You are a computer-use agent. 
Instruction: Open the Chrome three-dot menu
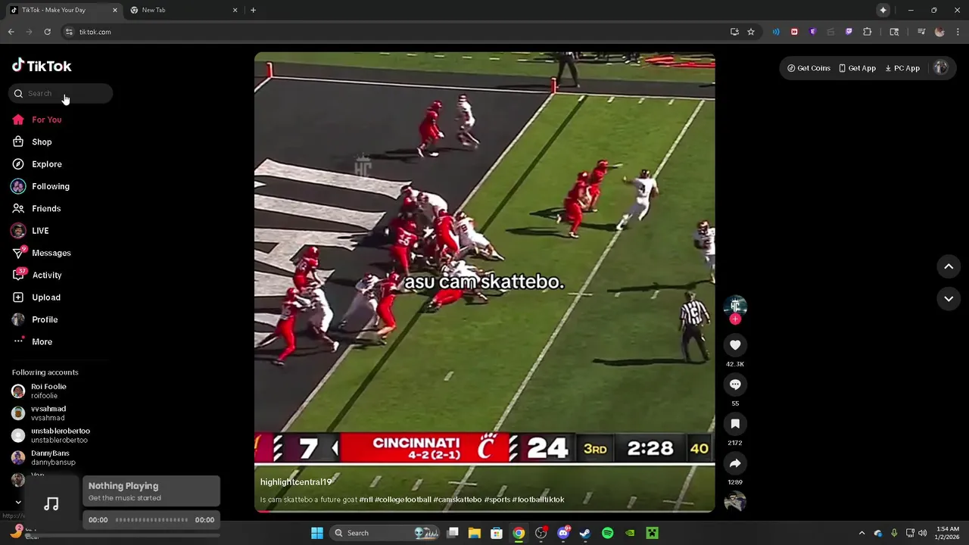958,32
